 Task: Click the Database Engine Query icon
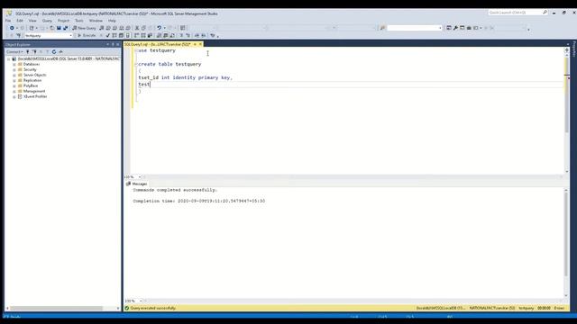102,28
